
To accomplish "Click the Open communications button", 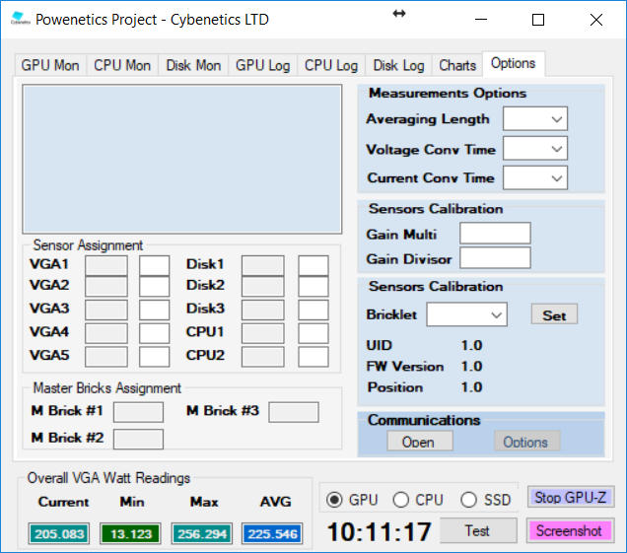I will coord(420,441).
